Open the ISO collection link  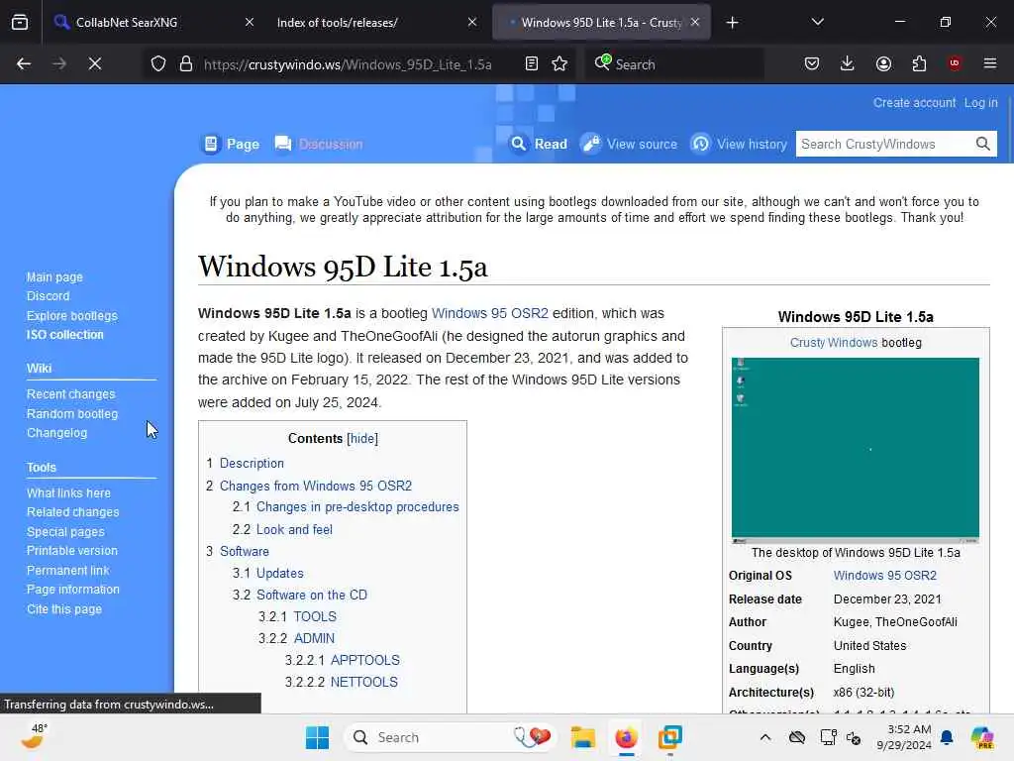[64, 335]
